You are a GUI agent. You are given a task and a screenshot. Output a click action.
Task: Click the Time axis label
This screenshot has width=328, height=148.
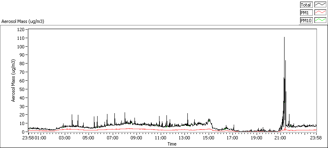click(172, 144)
